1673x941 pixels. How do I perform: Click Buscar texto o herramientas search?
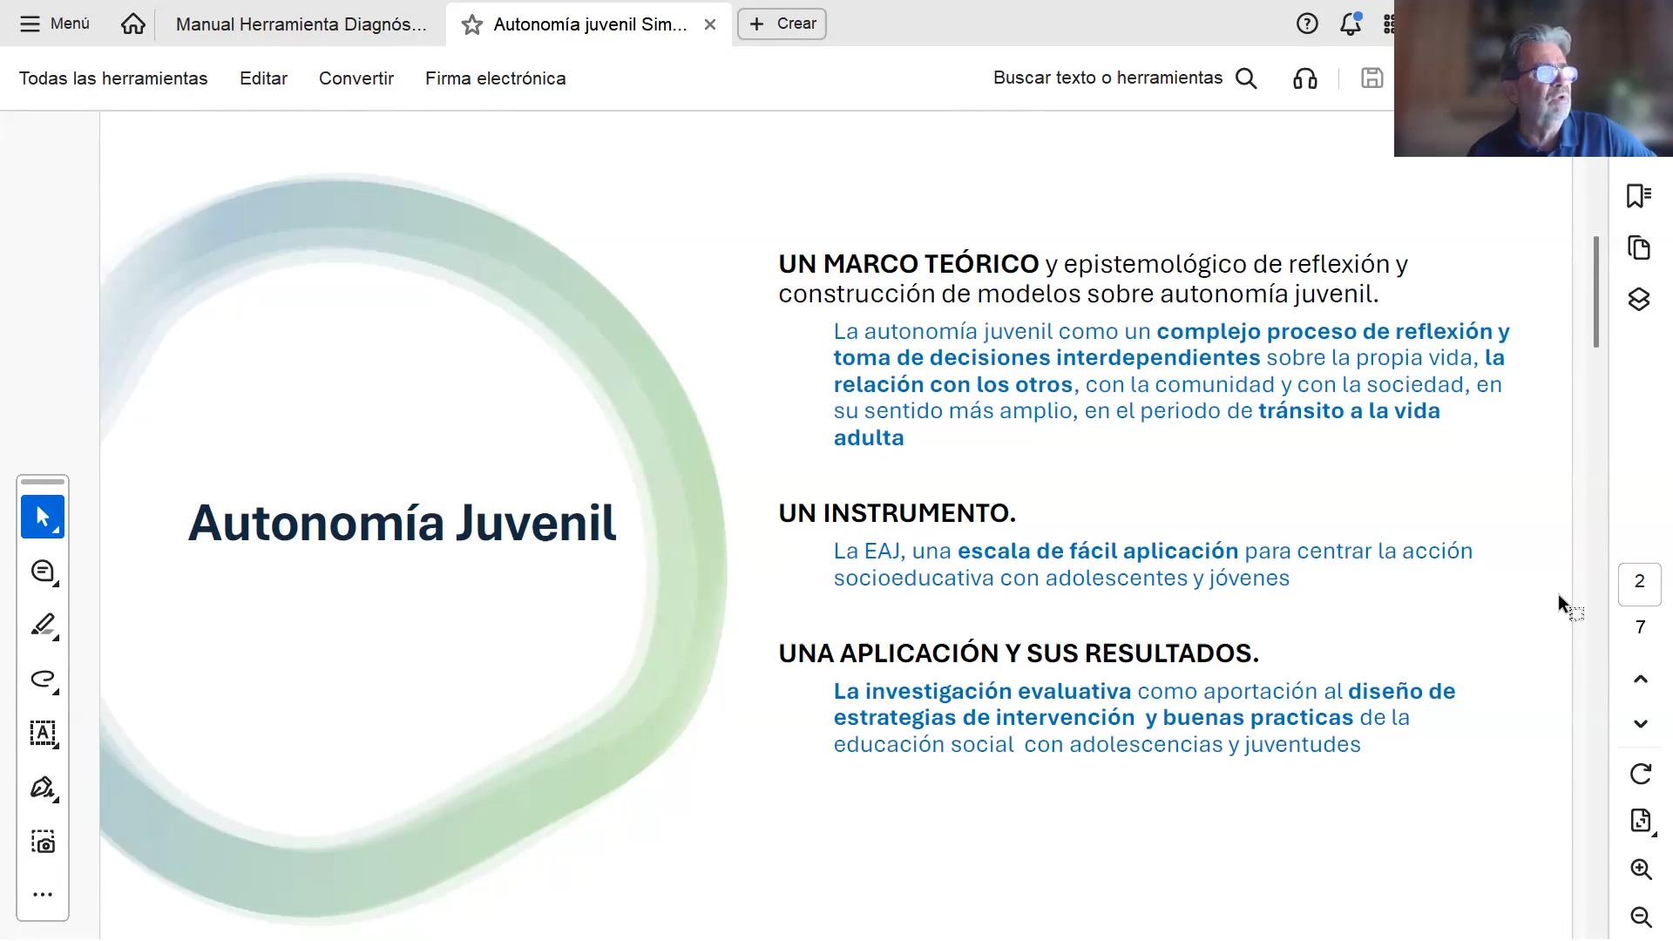[1125, 78]
